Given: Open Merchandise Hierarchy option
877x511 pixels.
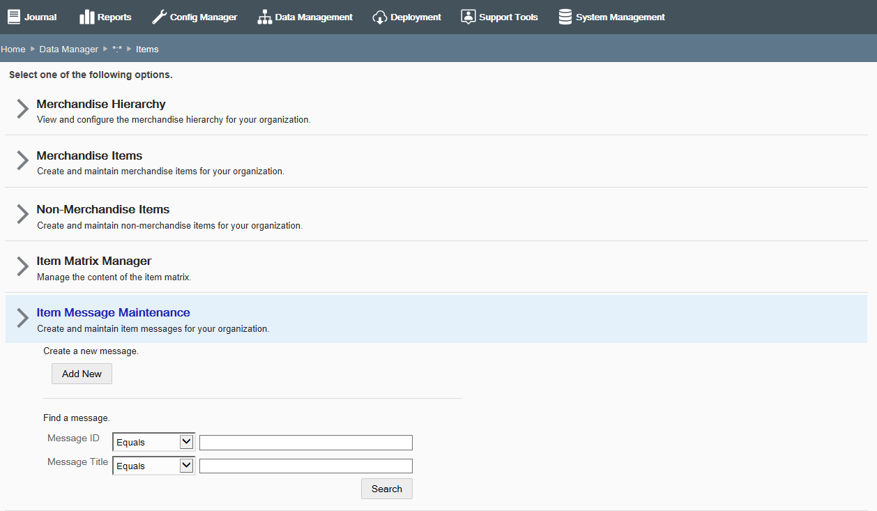Looking at the screenshot, I should (x=101, y=104).
